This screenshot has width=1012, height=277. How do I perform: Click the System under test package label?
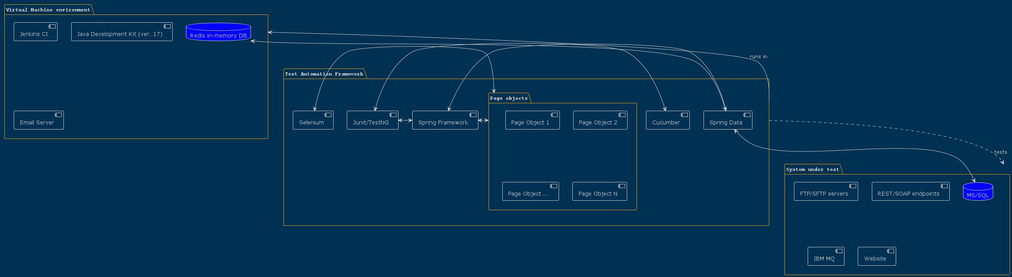812,169
